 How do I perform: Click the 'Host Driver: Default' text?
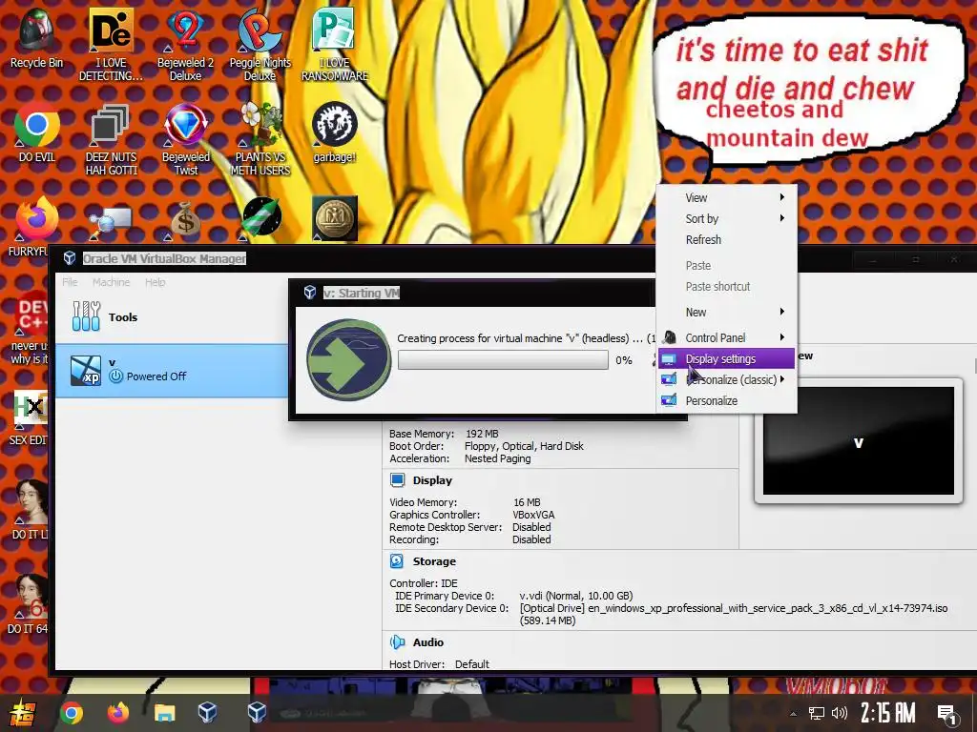coord(439,664)
